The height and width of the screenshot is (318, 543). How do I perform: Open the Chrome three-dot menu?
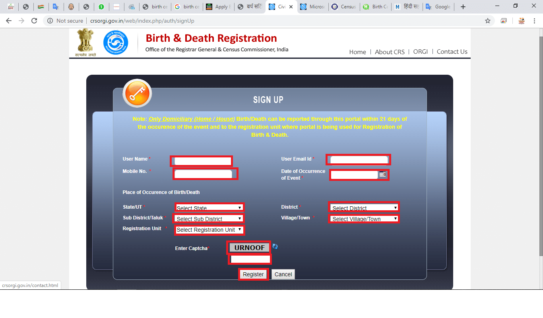[x=534, y=21]
